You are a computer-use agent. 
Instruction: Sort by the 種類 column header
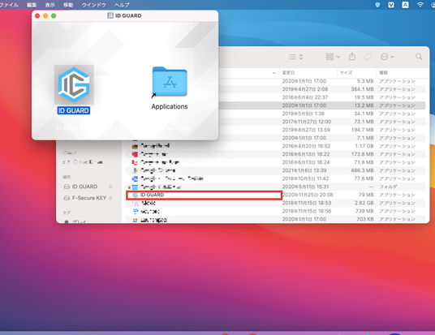[x=383, y=73]
